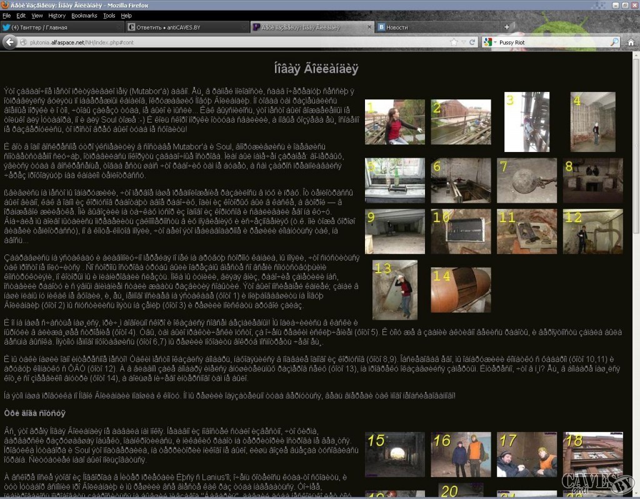Open the Bookmarks menu
Screen dimensions: 640x499
point(84,15)
